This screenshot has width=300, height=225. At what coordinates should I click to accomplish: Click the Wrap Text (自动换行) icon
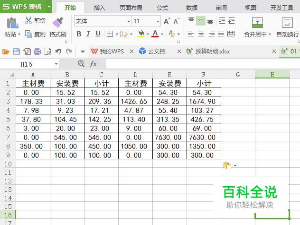pyautogui.click(x=287, y=22)
